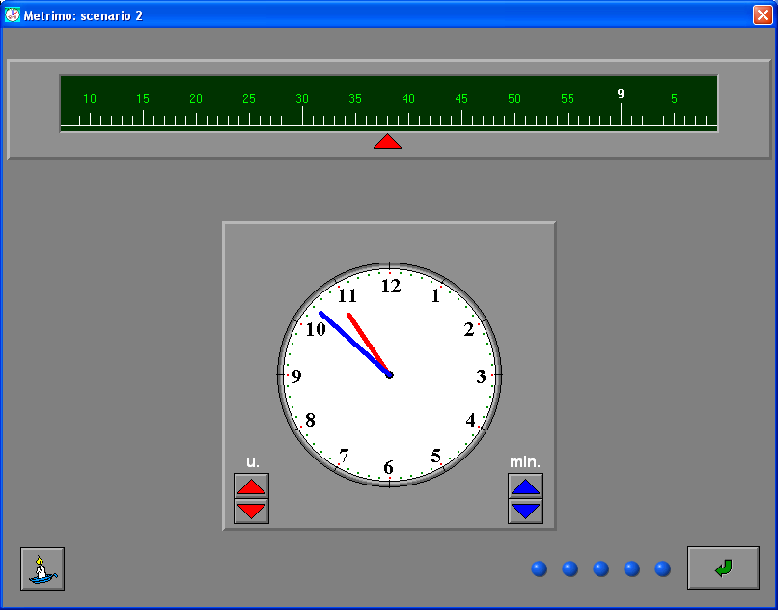Click the 10 label on the timeline ruler
This screenshot has width=778, height=610.
90,98
